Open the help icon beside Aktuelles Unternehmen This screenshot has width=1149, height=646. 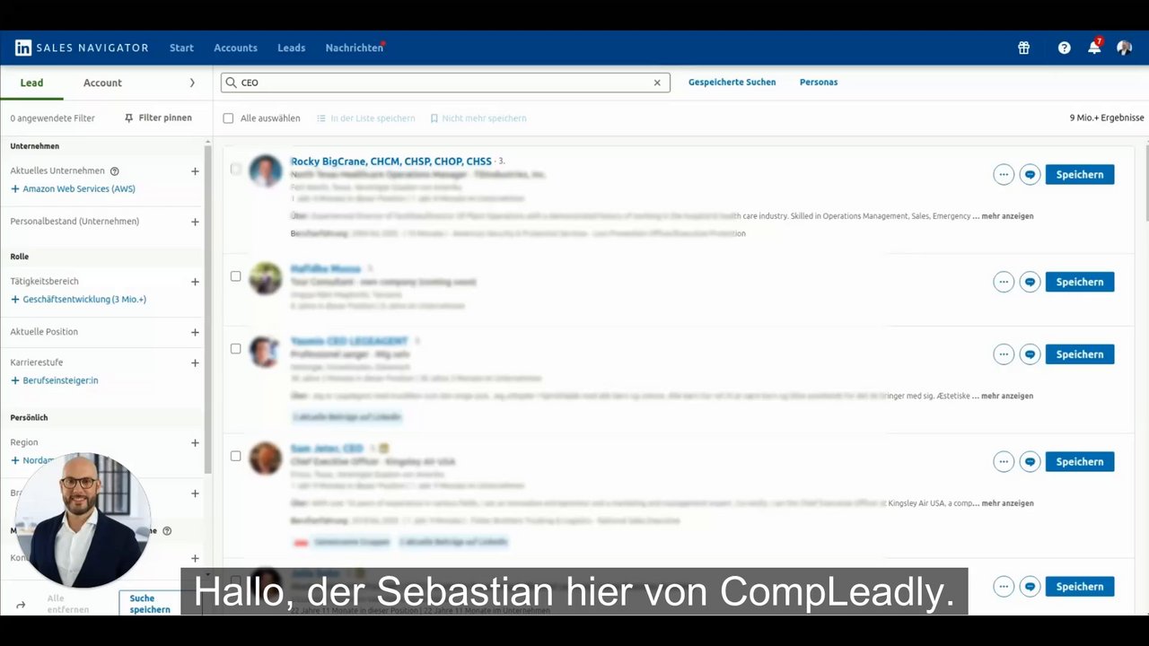click(114, 170)
